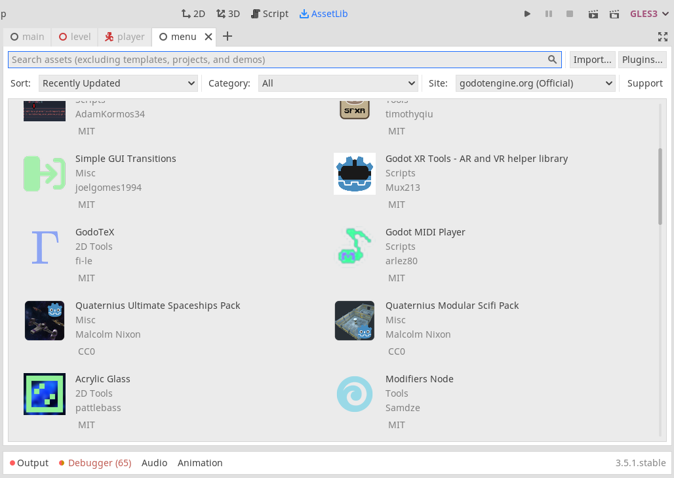Open Simple GUI Transitions asset icon
Image resolution: width=674 pixels, height=478 pixels.
(45, 174)
